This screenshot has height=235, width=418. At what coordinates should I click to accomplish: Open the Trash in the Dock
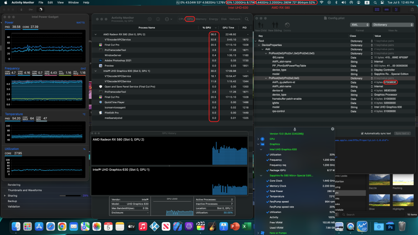click(x=402, y=227)
